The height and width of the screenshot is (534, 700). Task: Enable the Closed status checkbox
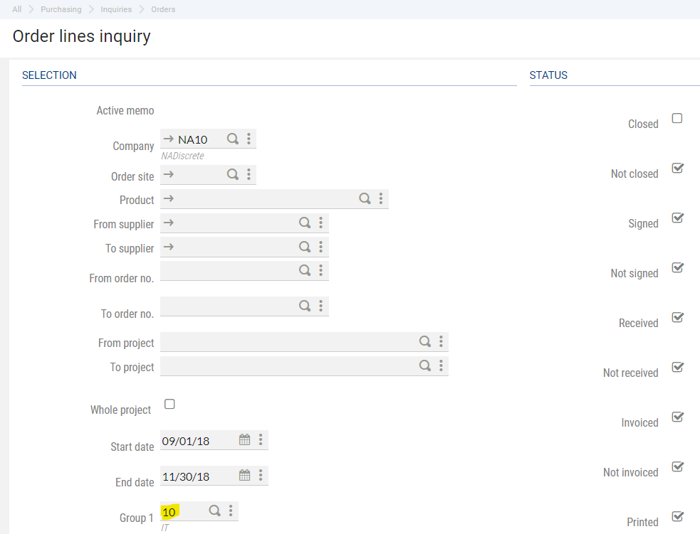point(677,118)
